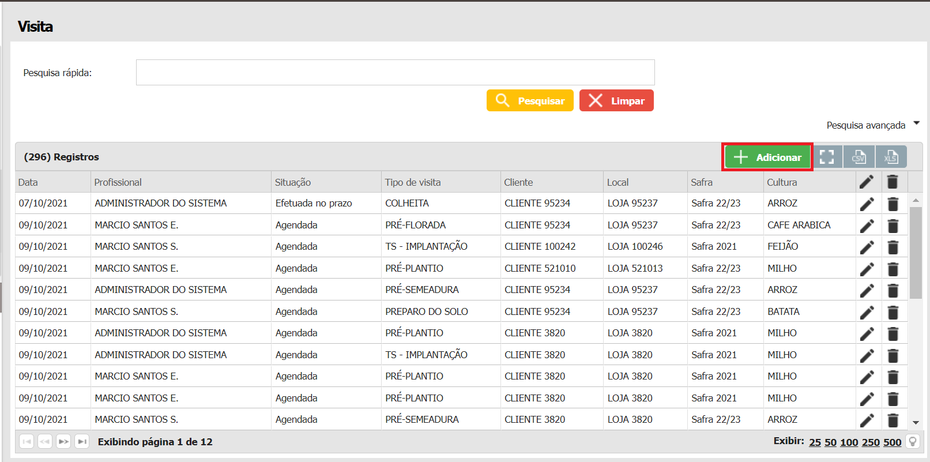Click the vertical scrollbar thumb of the table
This screenshot has width=930, height=462.
coord(916,253)
